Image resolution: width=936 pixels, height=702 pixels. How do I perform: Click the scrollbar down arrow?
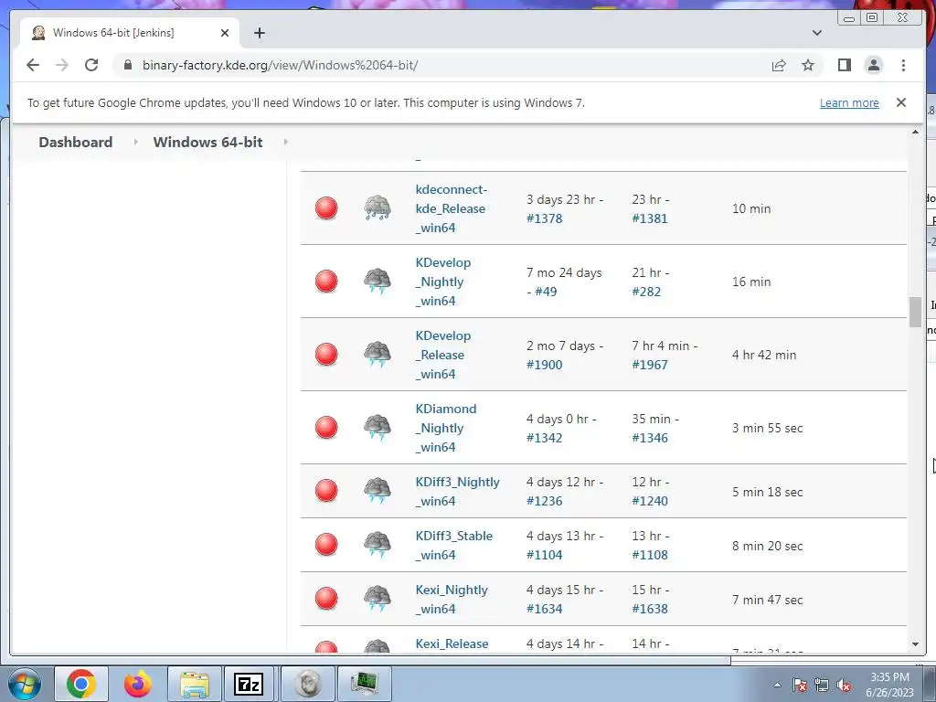point(915,644)
